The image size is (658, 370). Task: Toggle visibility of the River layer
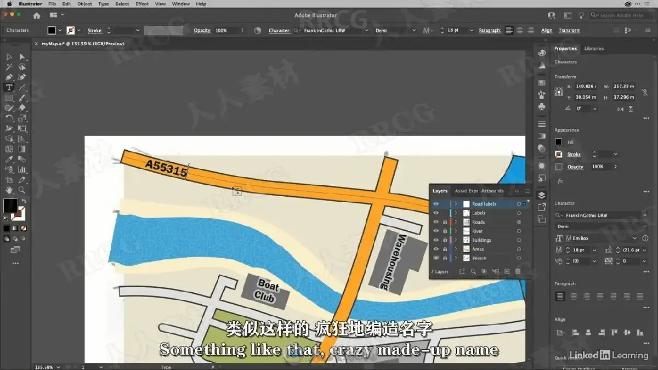[436, 231]
